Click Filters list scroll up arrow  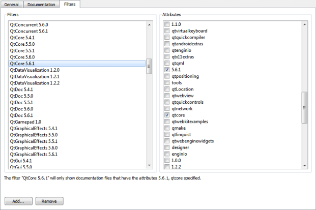(x=149, y=24)
